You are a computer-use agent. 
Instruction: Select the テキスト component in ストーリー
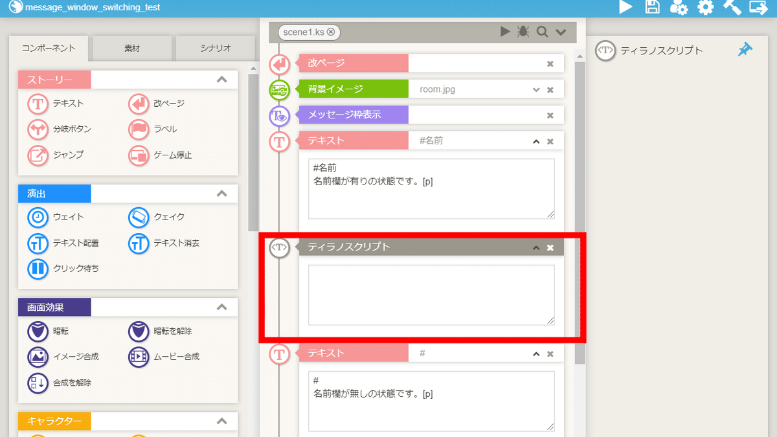(x=56, y=103)
